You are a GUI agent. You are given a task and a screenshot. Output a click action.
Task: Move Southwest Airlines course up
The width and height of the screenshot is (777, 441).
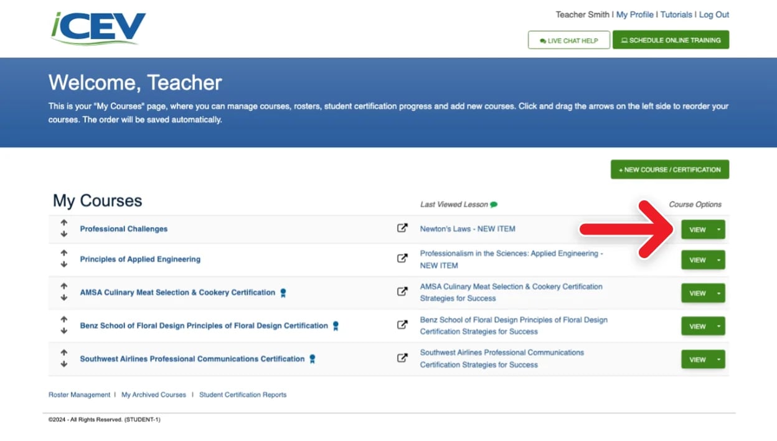64,353
